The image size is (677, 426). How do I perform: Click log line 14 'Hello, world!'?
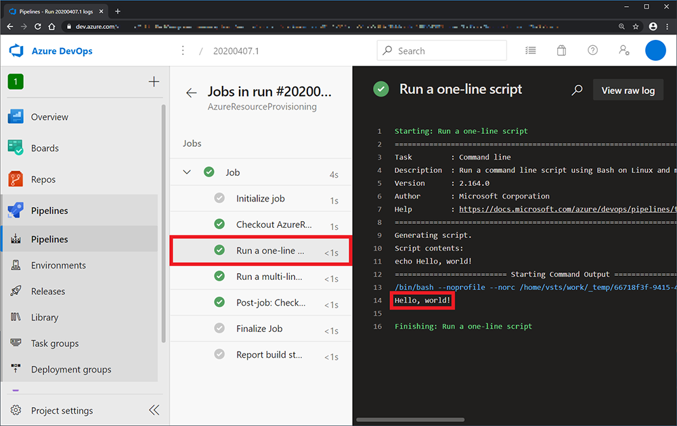click(422, 300)
